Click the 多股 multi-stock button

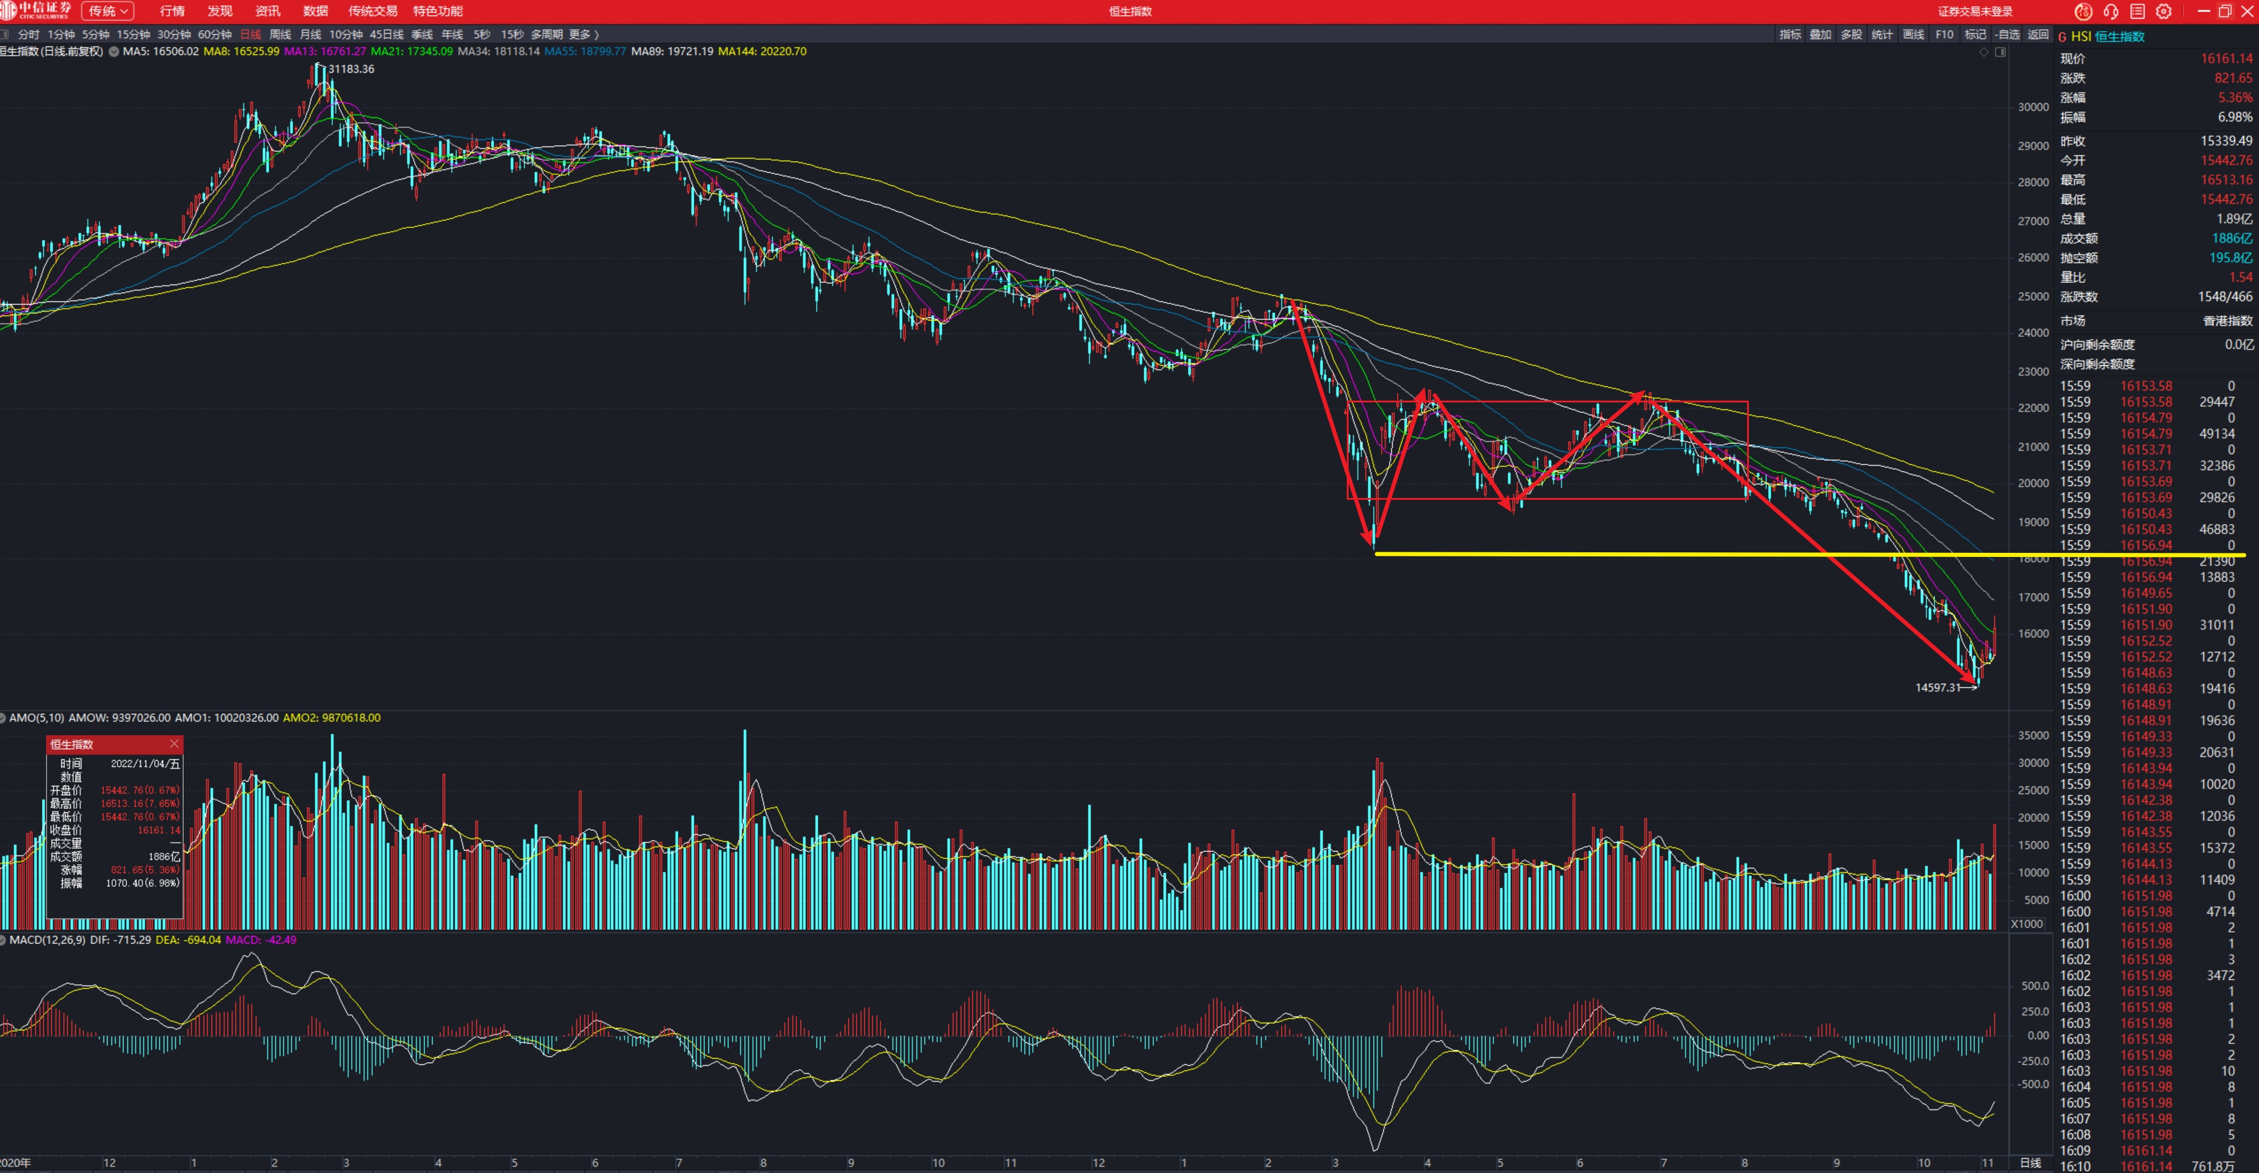[x=1851, y=35]
